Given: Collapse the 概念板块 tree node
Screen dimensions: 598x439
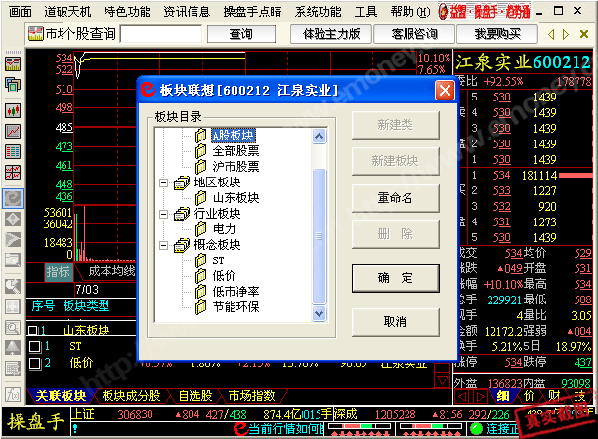Looking at the screenshot, I should 163,244.
